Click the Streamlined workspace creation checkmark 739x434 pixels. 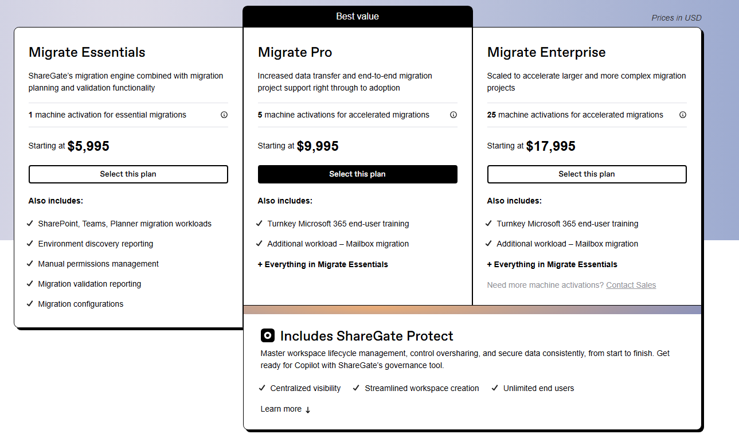click(x=356, y=388)
